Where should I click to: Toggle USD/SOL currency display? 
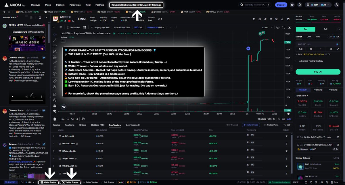click(139, 27)
